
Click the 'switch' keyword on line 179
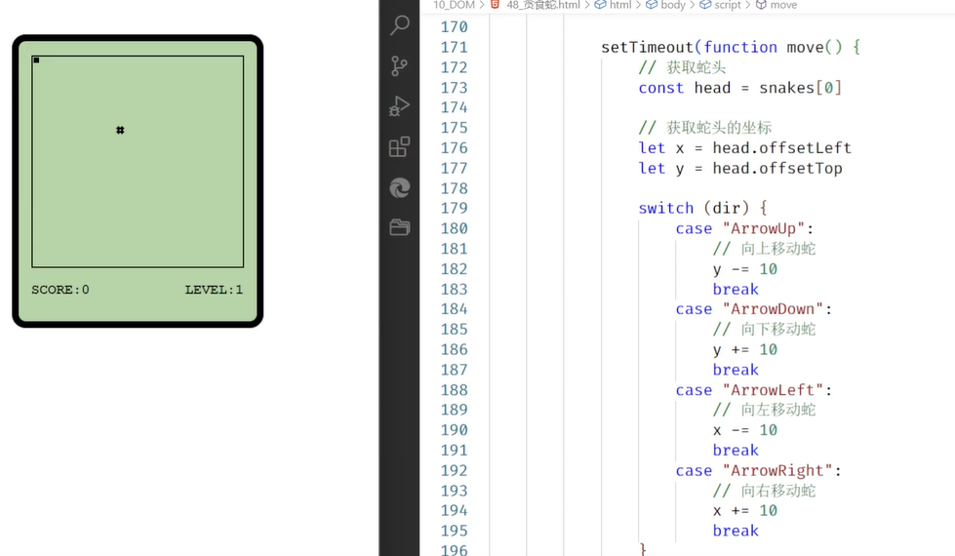[665, 209]
